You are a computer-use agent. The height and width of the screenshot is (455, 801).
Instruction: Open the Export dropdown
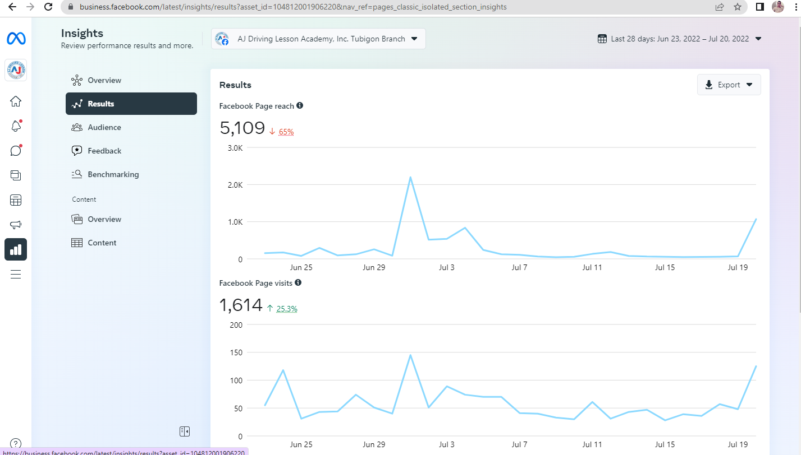tap(729, 85)
